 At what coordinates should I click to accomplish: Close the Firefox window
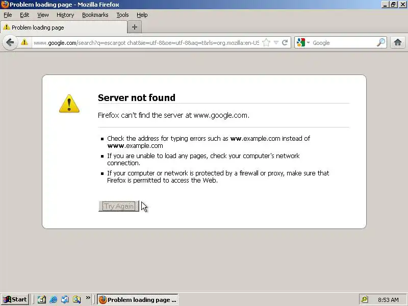[402, 5]
